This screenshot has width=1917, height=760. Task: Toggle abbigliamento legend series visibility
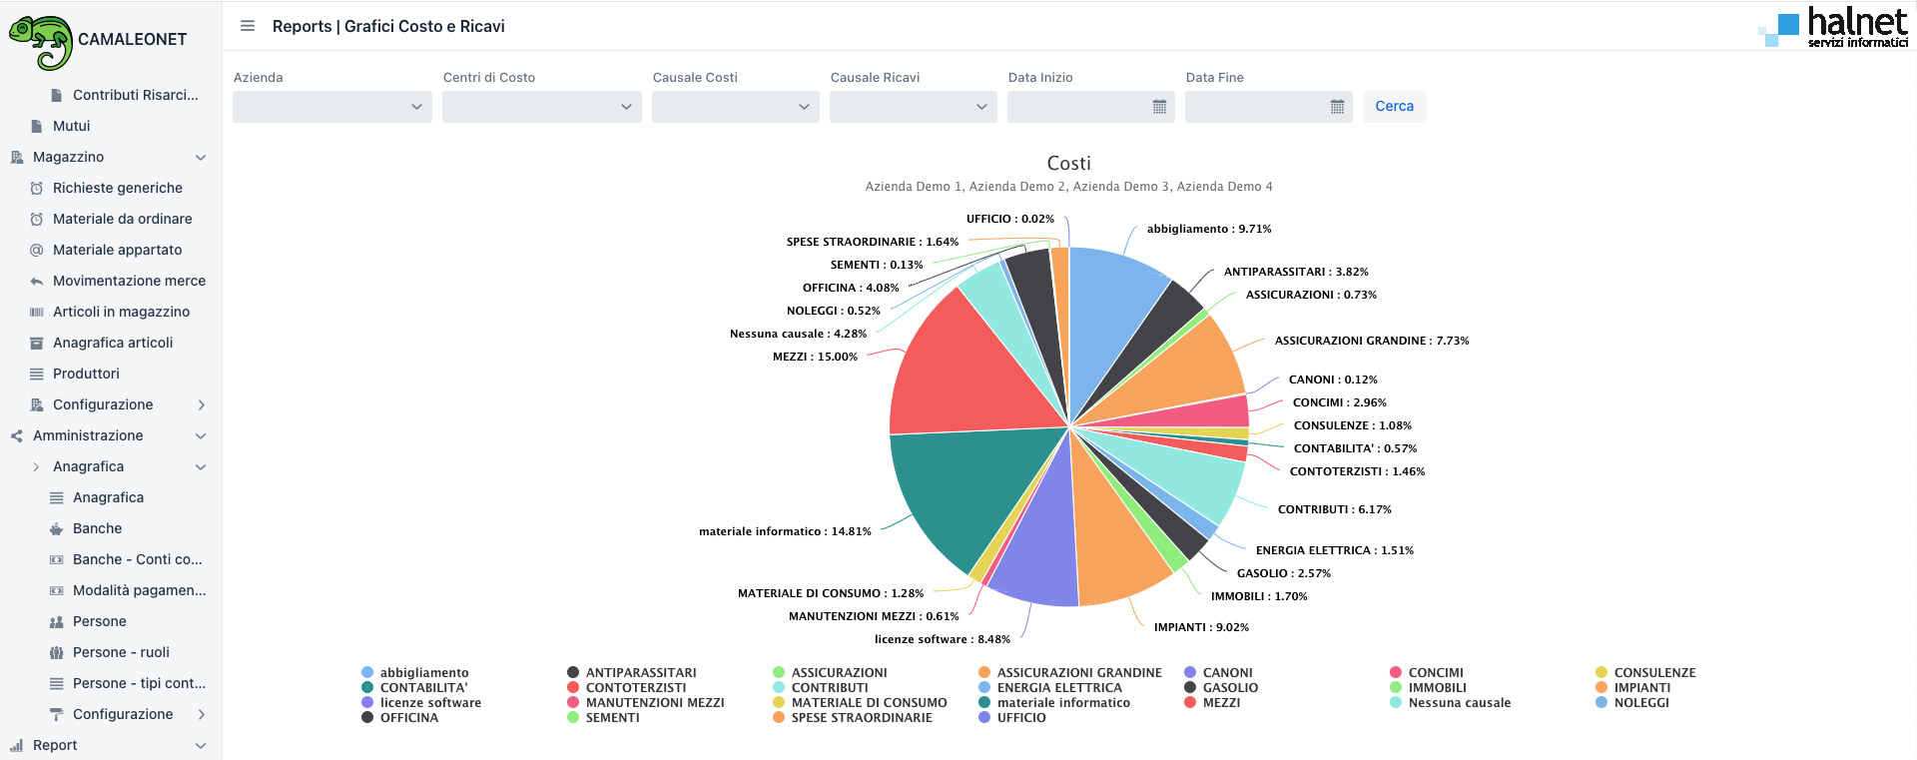[414, 673]
